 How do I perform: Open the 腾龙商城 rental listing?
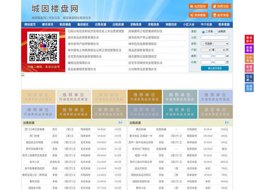tap(141, 129)
